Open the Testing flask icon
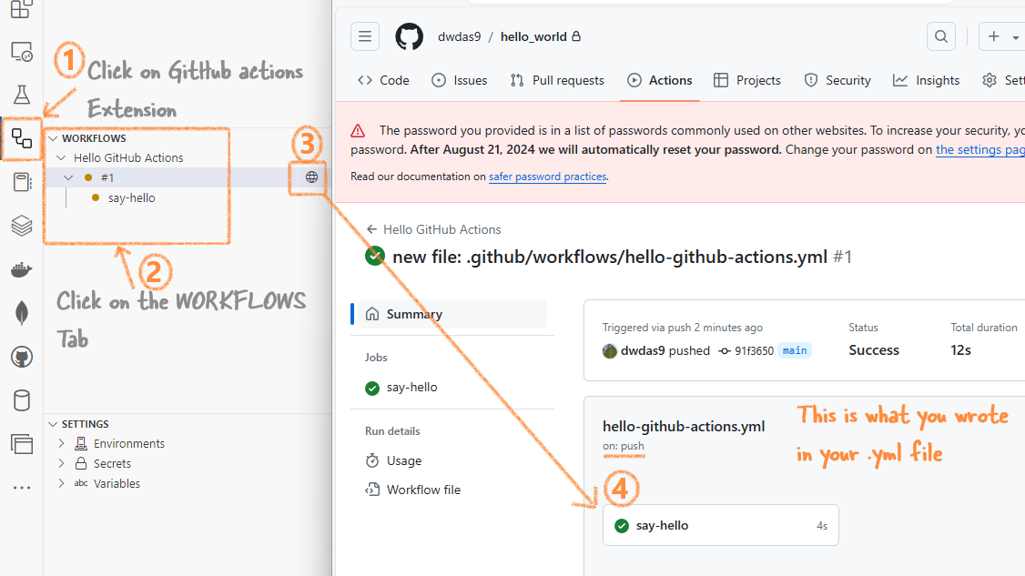Viewport: 1025px width, 576px height. click(22, 95)
